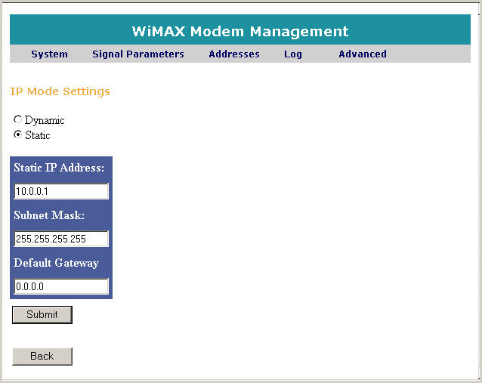Open the Addresses menu item
Viewport: 482px width, 383px height.
point(233,54)
